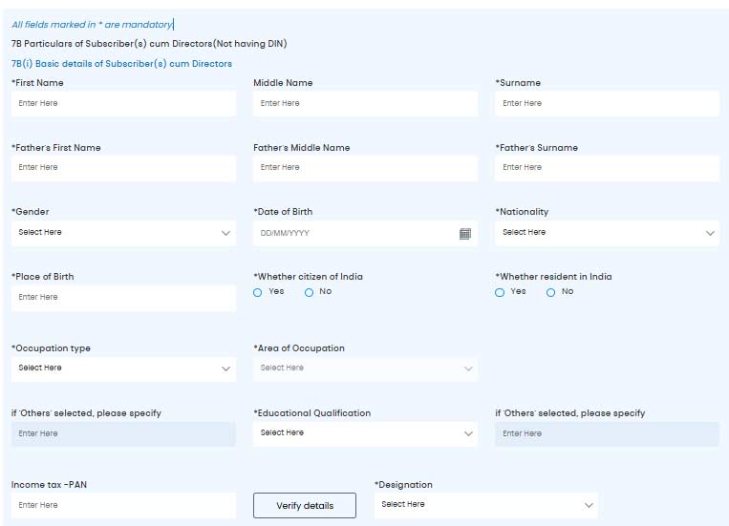Select No for Whether citizen of India
Screen dimensions: 729x526
(310, 292)
